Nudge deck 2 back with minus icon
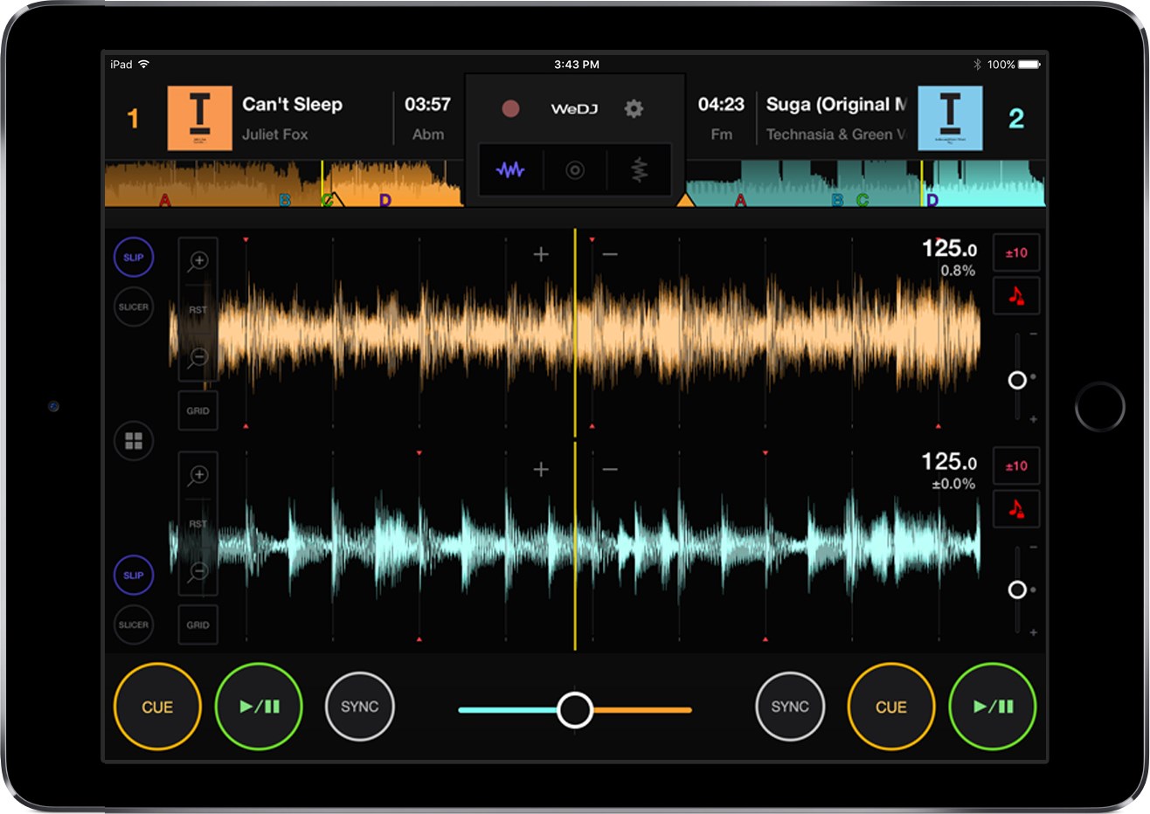1150x814 pixels. click(x=610, y=470)
